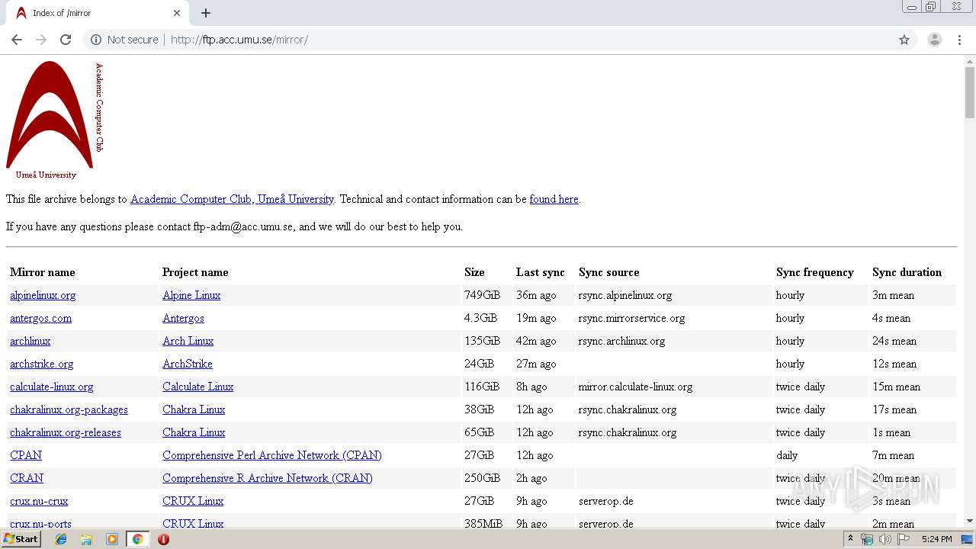Select the Index of /mirror tab
This screenshot has width=976, height=549.
[98, 13]
